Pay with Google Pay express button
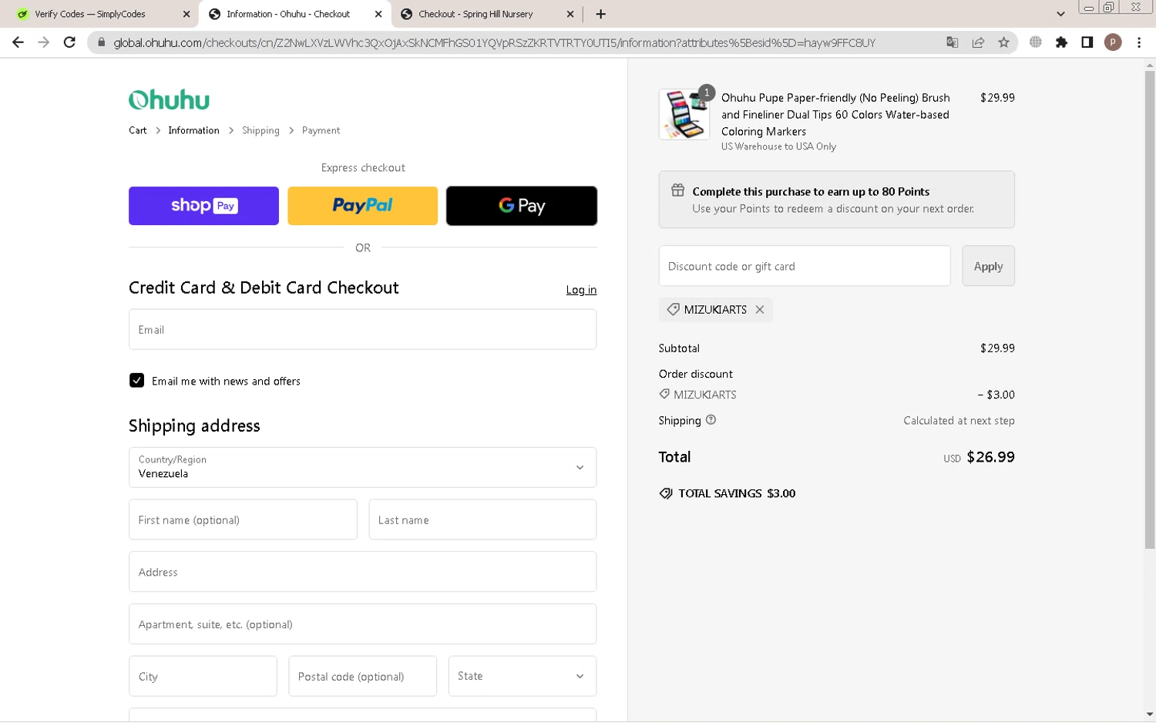 (522, 206)
